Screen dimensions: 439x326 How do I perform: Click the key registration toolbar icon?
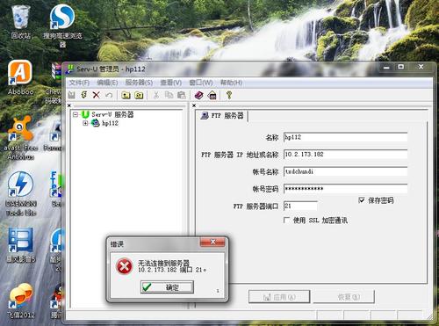tap(229, 95)
